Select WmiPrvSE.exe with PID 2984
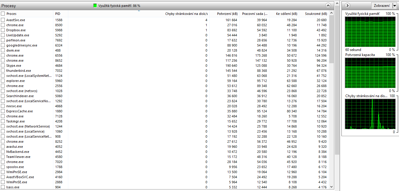 [17, 172]
